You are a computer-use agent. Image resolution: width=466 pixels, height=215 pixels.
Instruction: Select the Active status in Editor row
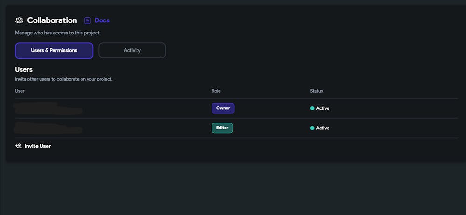pyautogui.click(x=322, y=128)
